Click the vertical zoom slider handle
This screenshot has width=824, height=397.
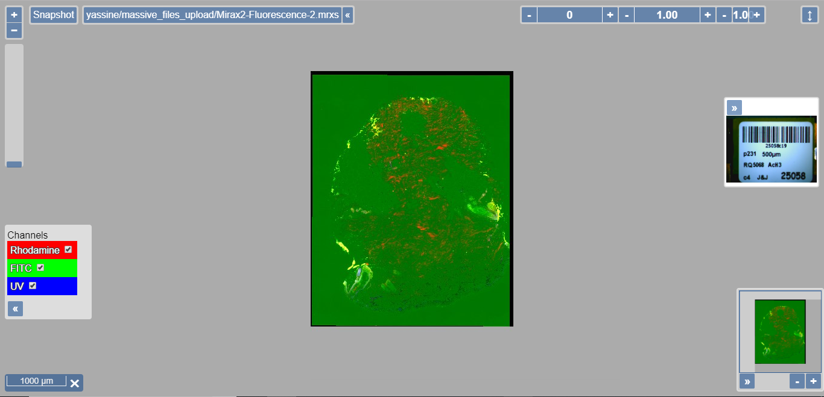14,164
